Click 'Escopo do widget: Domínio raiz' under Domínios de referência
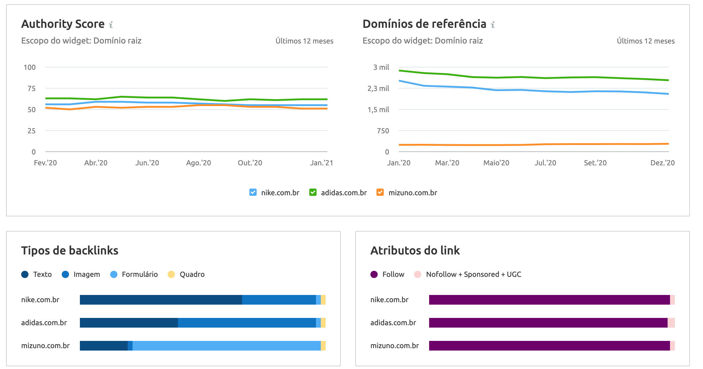 423,41
